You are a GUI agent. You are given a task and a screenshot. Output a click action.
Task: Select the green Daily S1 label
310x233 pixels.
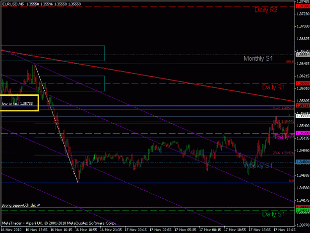coord(273,214)
